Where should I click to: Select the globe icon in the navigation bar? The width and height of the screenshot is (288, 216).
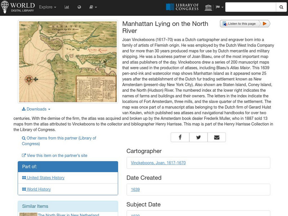[79, 6]
